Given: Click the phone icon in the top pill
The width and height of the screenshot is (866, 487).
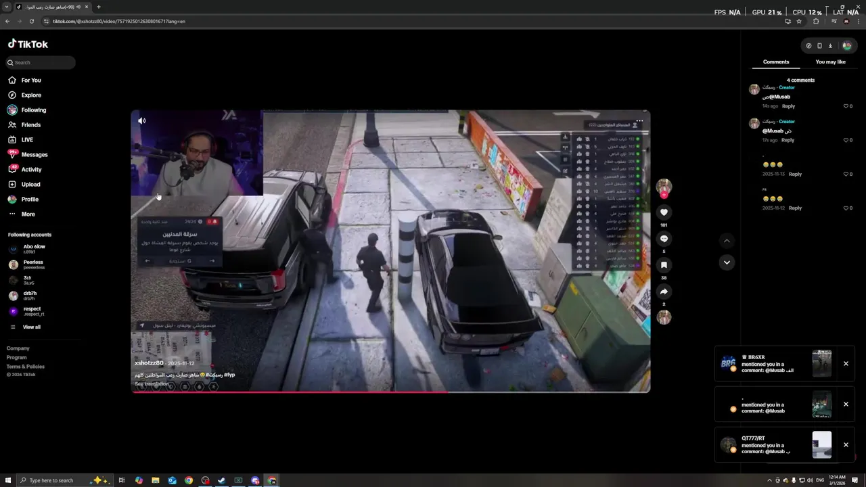Looking at the screenshot, I should coord(819,46).
